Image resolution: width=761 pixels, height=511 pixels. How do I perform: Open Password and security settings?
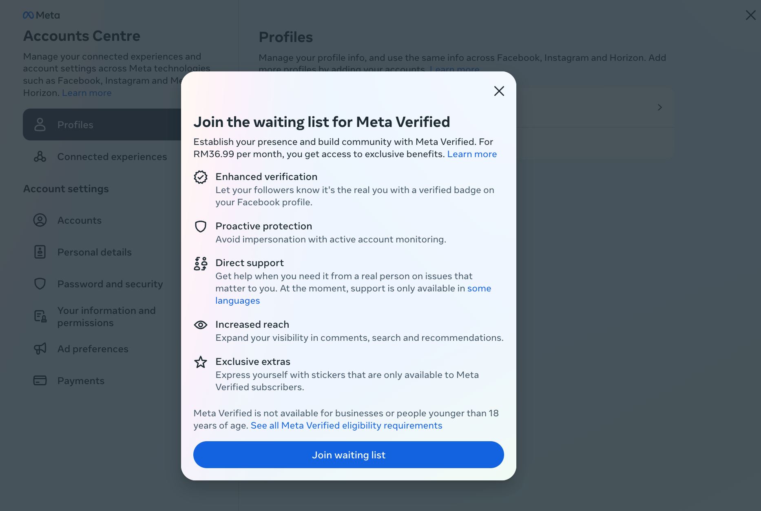click(110, 284)
